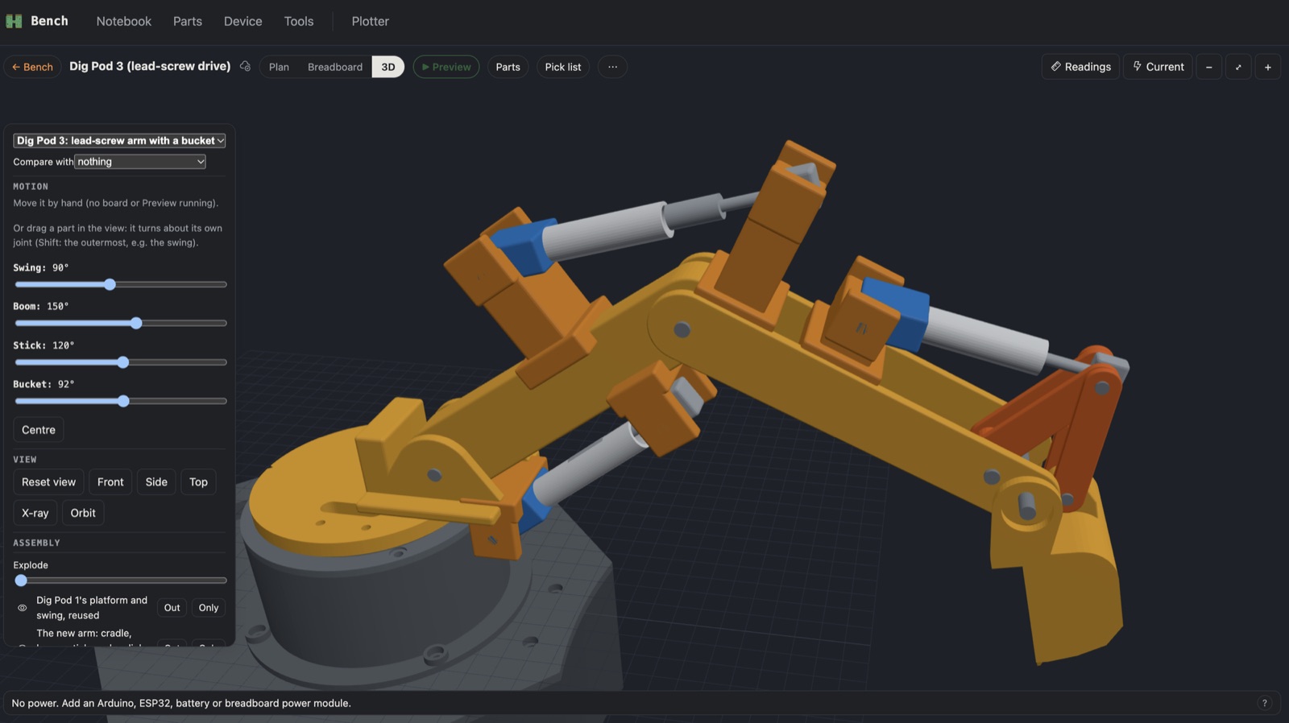This screenshot has height=723, width=1289.
Task: Click the Stick slider track
Action: [x=120, y=362]
